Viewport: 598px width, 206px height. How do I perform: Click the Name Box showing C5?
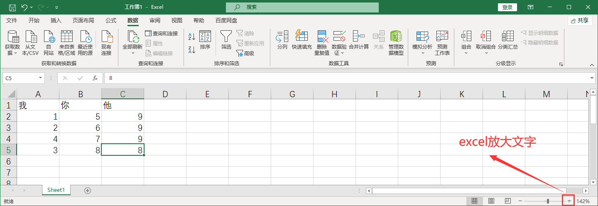tap(20, 78)
